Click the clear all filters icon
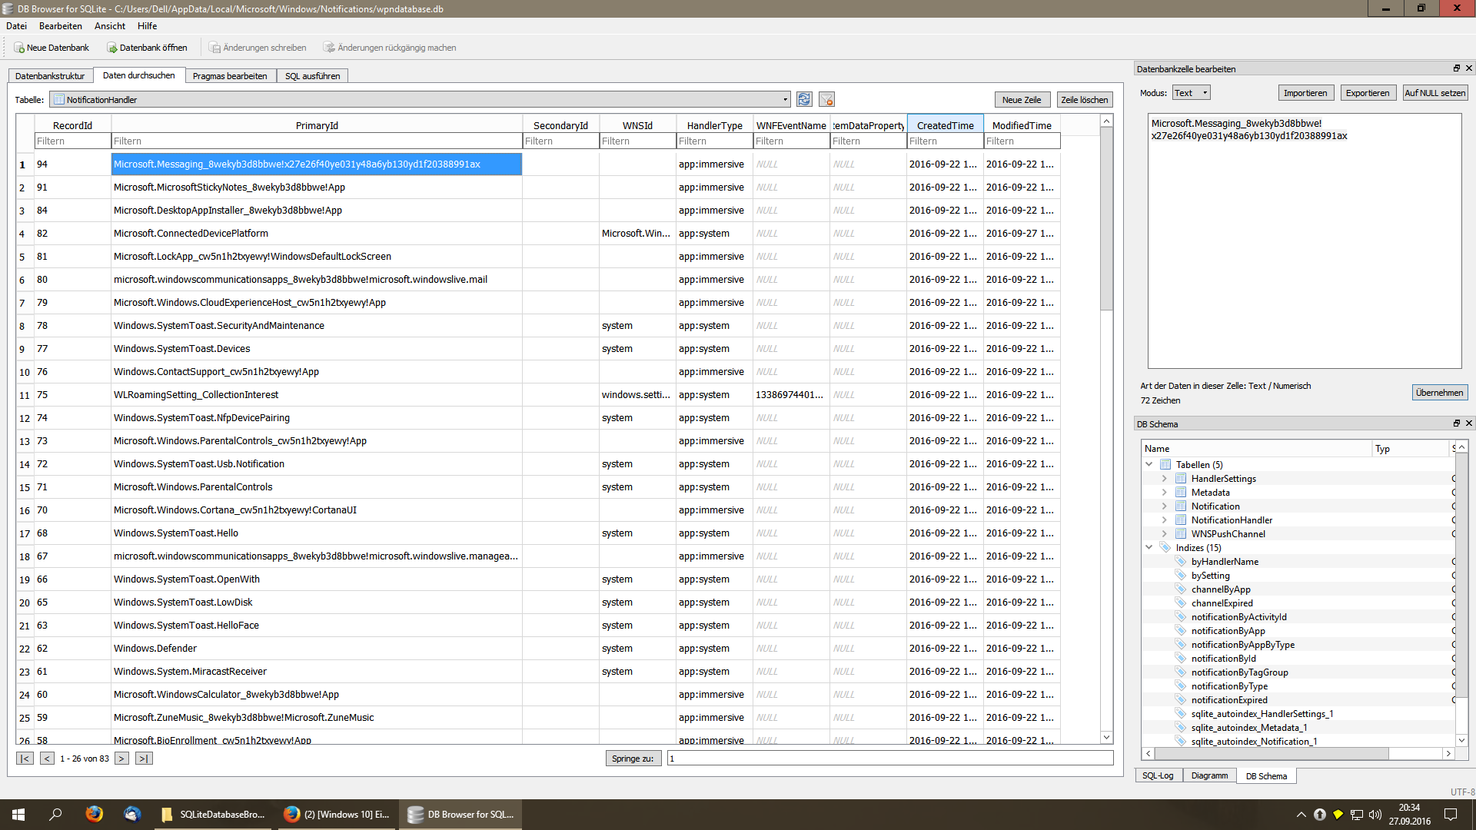 pyautogui.click(x=826, y=99)
